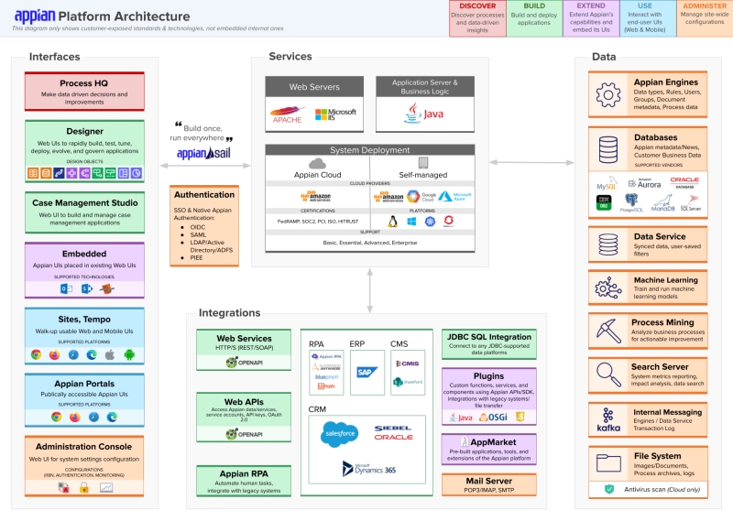
Task: Click the Appian RPA heading
Action: point(244,473)
